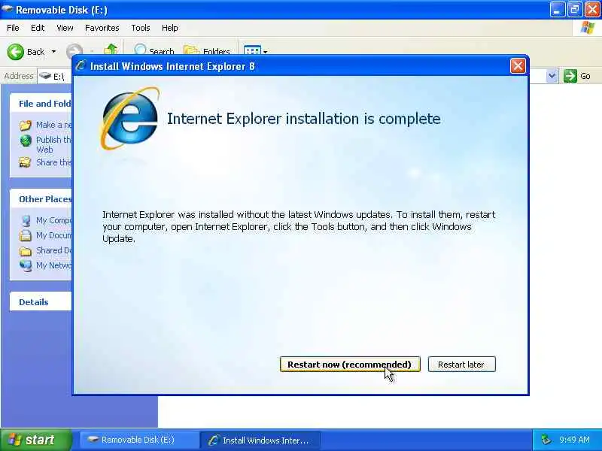Open the My Computer icon in Other Places

(26, 220)
